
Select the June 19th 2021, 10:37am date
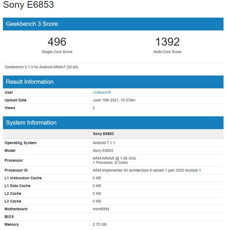114,100
